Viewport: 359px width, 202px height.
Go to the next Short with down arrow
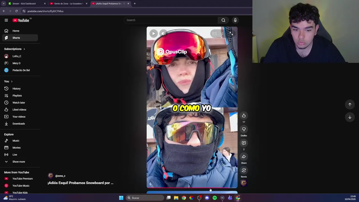click(x=350, y=117)
